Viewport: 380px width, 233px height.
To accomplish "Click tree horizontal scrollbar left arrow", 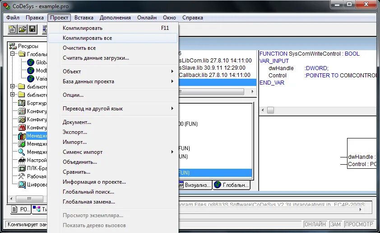I will pos(11,199).
